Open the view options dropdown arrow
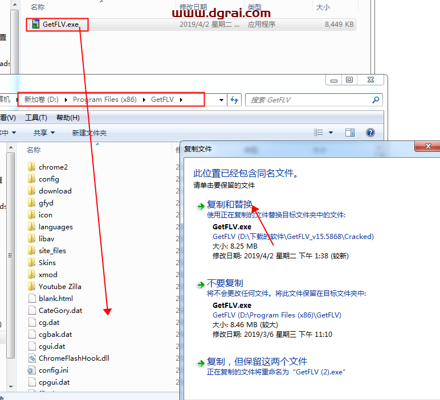 point(331,133)
